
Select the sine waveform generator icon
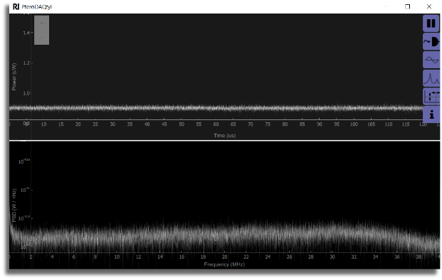pyautogui.click(x=431, y=60)
